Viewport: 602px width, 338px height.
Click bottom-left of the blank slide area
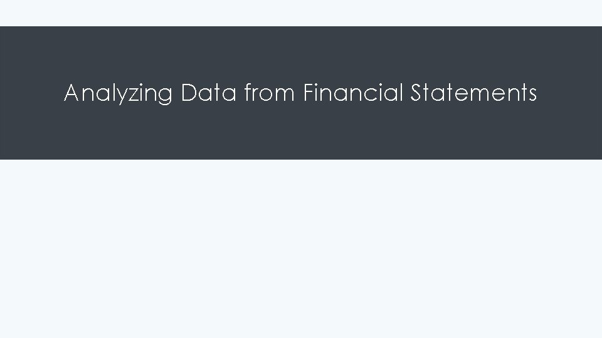coord(25,319)
